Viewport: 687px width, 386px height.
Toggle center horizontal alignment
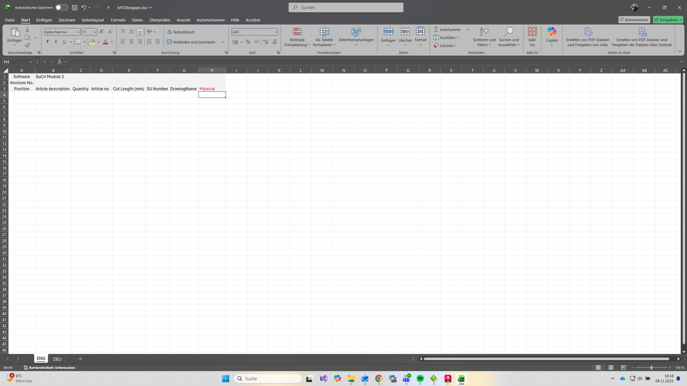click(131, 42)
